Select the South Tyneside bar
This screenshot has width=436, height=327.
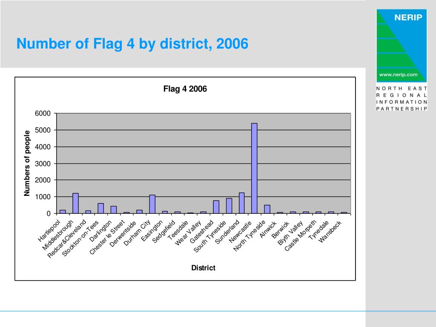[x=229, y=206]
